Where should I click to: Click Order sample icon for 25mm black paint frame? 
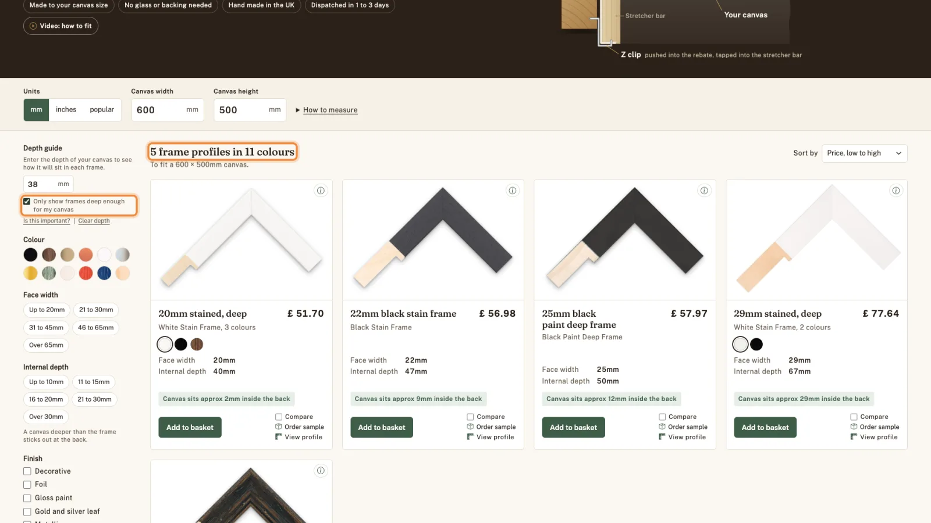coord(662,427)
